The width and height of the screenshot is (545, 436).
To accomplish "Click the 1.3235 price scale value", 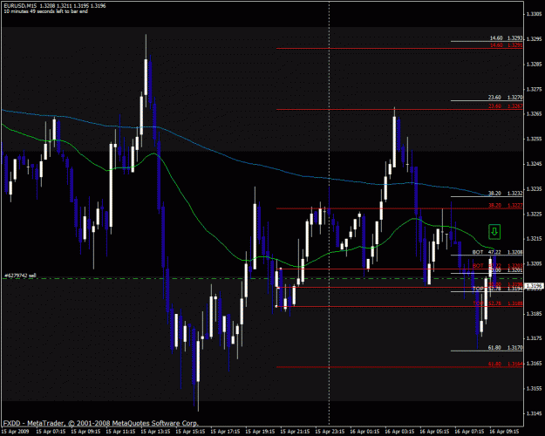I will (534, 189).
